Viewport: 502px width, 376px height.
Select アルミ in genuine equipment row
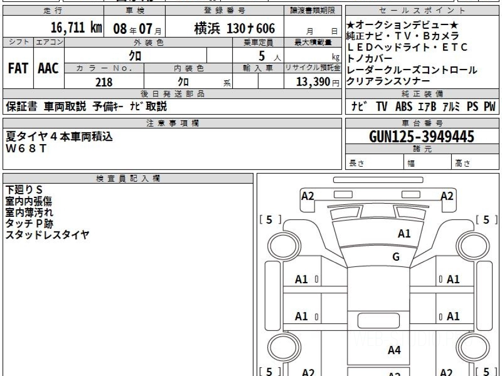(451, 107)
